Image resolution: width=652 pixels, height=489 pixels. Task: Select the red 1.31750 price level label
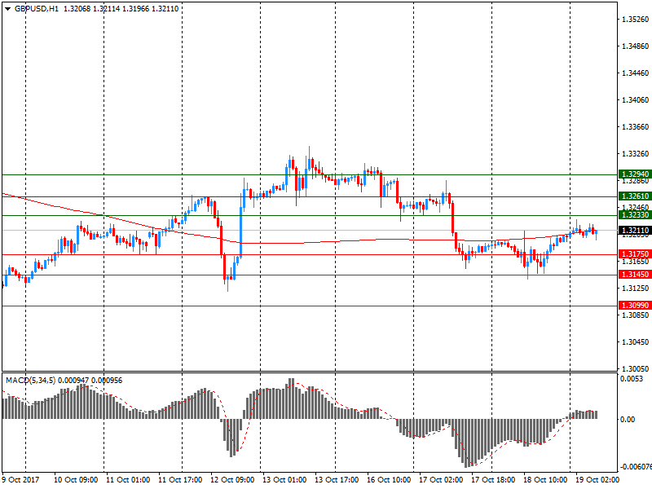tap(635, 254)
